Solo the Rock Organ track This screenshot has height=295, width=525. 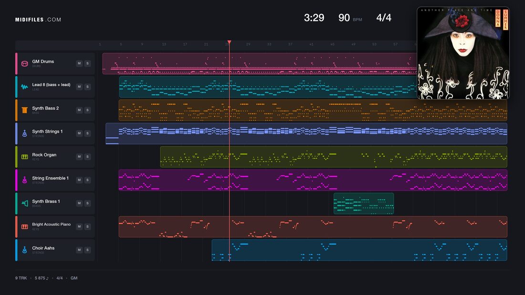(x=87, y=156)
